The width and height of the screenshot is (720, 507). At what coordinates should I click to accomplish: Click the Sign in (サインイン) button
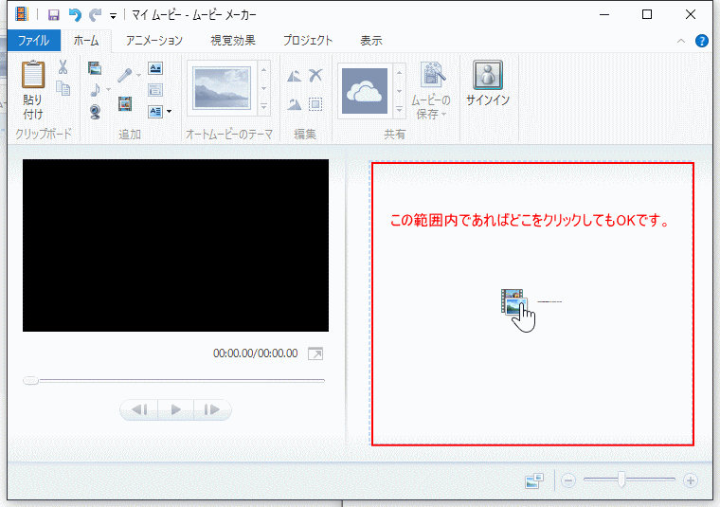point(488,83)
